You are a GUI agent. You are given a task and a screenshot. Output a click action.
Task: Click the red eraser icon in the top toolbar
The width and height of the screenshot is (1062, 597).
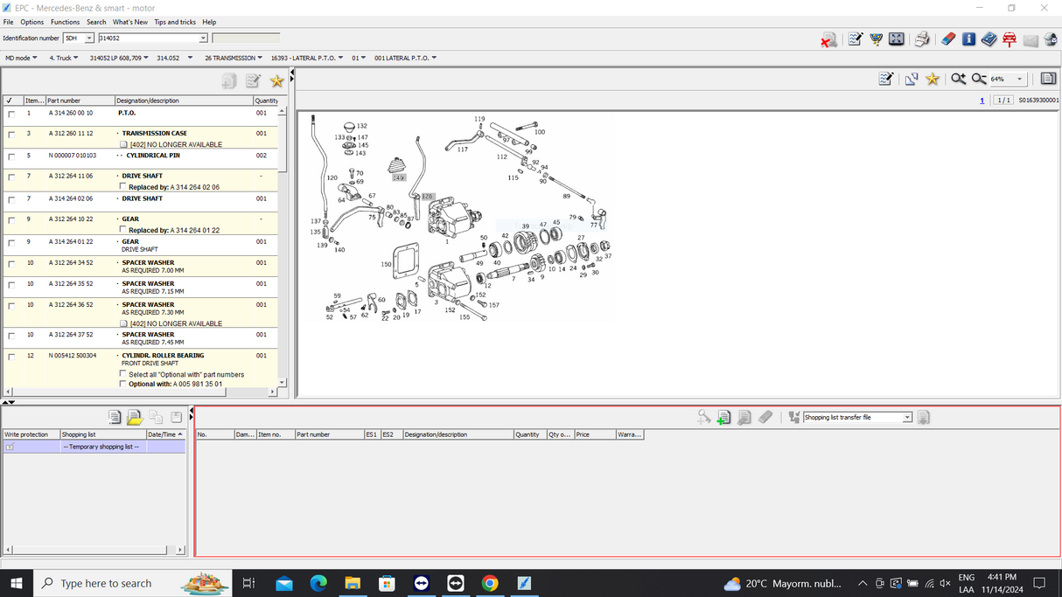[947, 39]
